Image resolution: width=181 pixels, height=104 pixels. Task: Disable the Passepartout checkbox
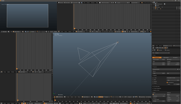167,83
